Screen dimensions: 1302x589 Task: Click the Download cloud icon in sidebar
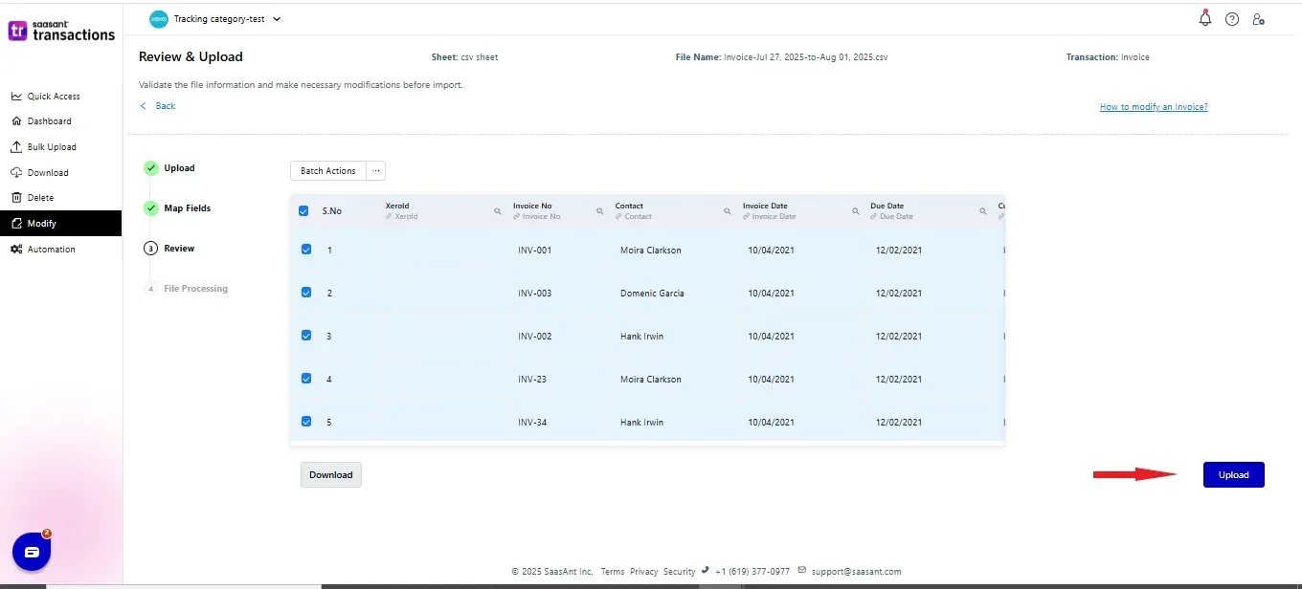coord(16,173)
